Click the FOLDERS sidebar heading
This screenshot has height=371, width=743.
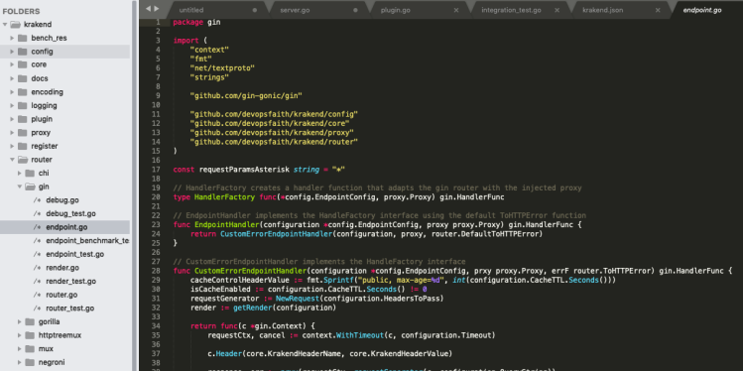point(21,11)
